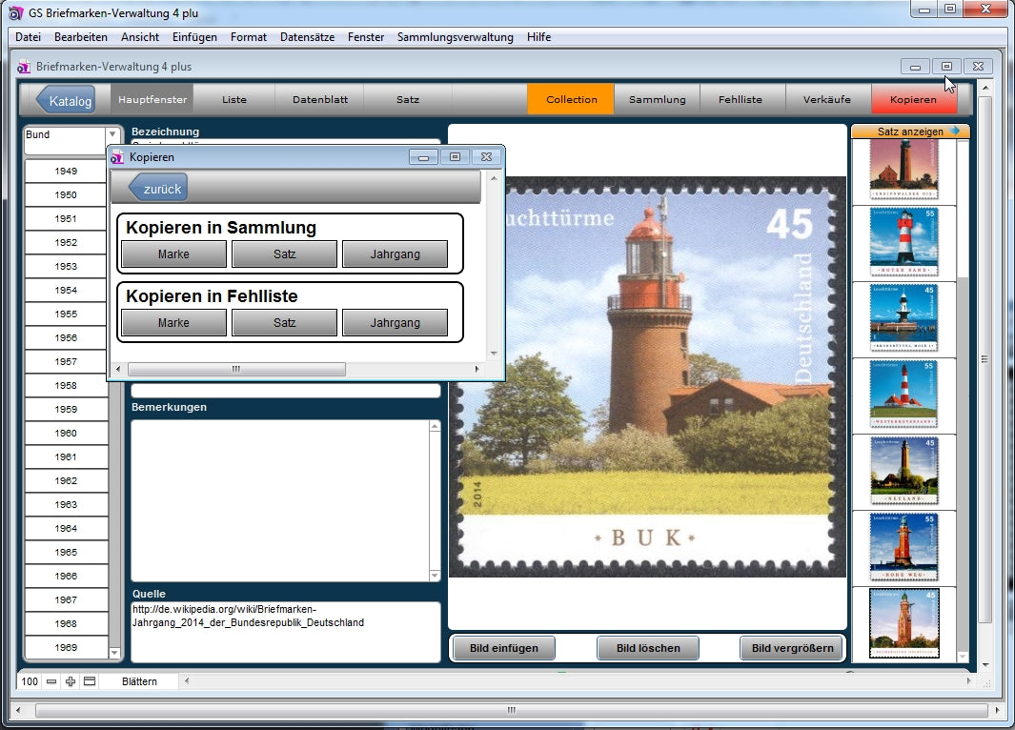Select the Roter Sand lighthouse stamp thumbnail
Image resolution: width=1015 pixels, height=730 pixels.
(x=903, y=242)
